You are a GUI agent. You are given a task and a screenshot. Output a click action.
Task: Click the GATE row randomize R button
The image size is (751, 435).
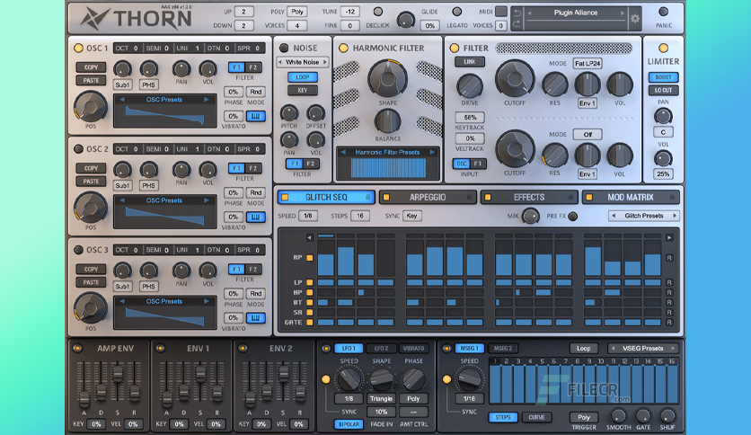click(x=669, y=323)
